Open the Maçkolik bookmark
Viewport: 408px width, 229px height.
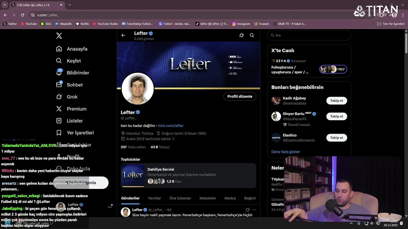(63, 24)
